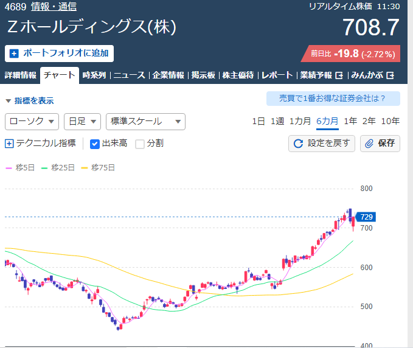Open the 標準スケール scale dropdown
The width and height of the screenshot is (413, 348).
click(x=145, y=122)
